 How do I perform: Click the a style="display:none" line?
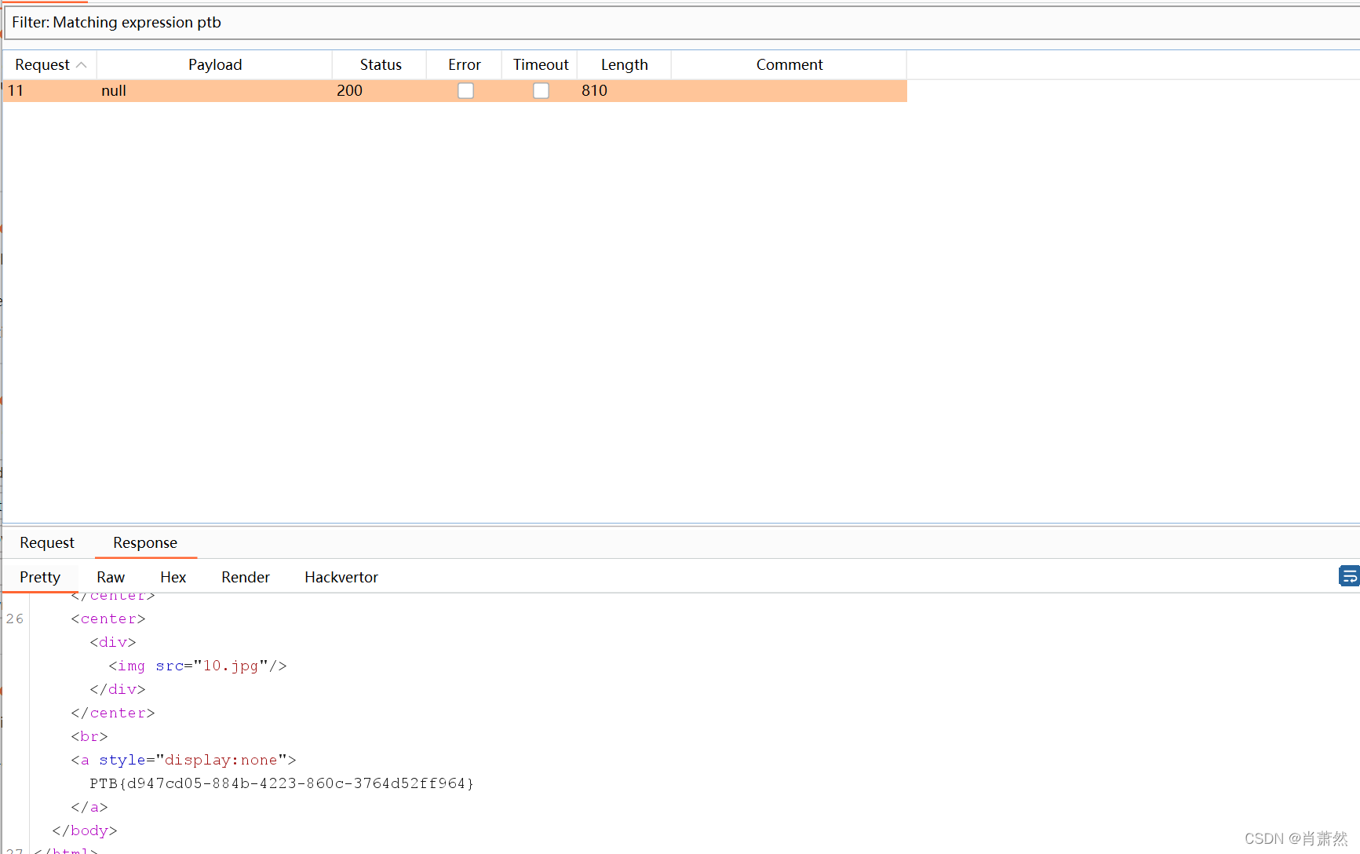click(x=184, y=760)
